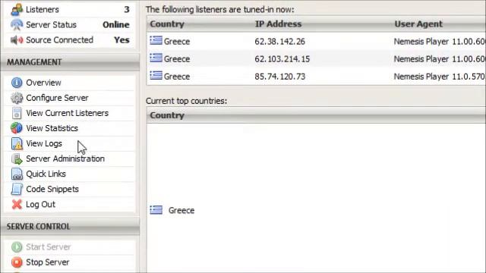486x273 pixels.
Task: Click the Source Connected Yes value
Action: tap(121, 40)
